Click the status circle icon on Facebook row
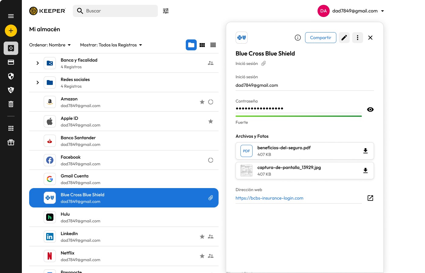The width and height of the screenshot is (425, 273). (x=211, y=160)
